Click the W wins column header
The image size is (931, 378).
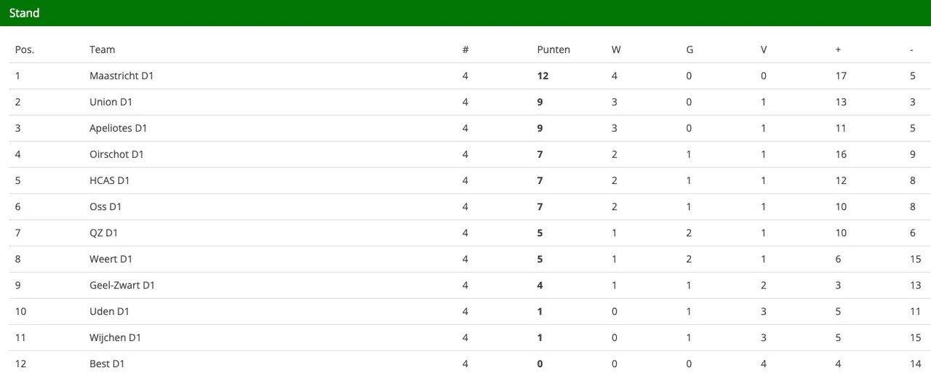[x=616, y=49]
